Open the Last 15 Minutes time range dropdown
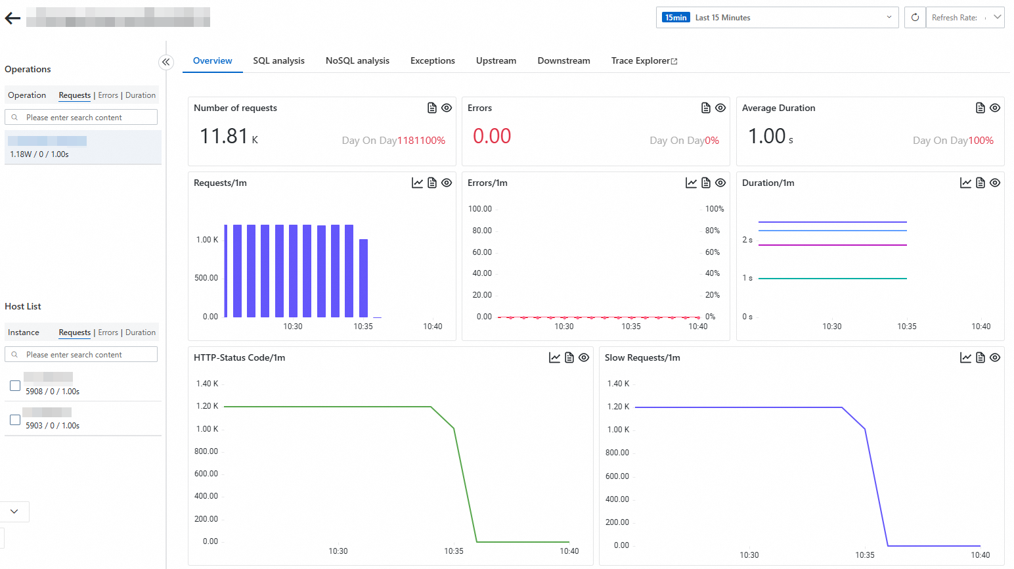The image size is (1014, 569). [x=778, y=18]
